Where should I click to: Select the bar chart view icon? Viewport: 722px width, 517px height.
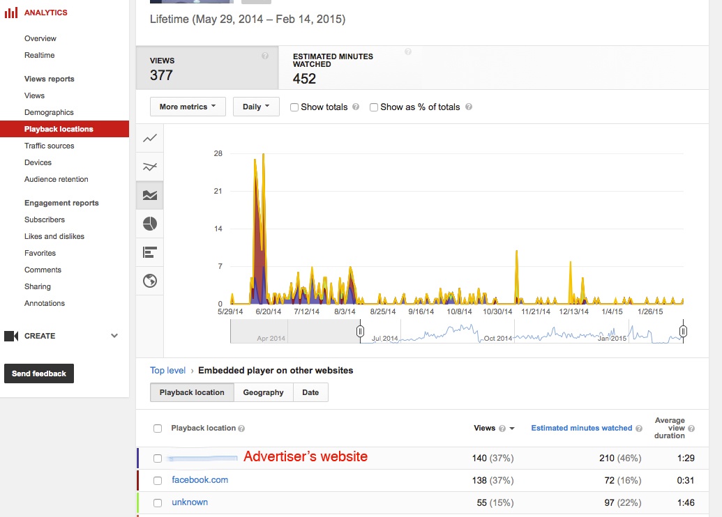coord(149,252)
